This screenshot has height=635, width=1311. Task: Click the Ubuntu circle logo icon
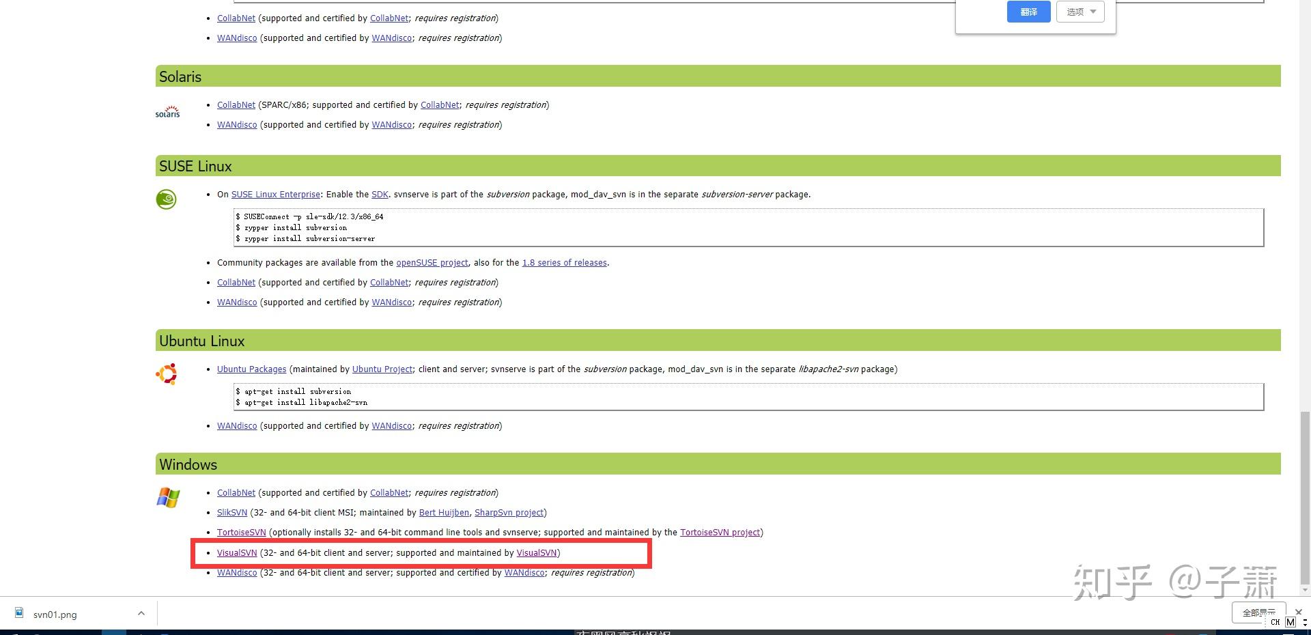coord(167,373)
